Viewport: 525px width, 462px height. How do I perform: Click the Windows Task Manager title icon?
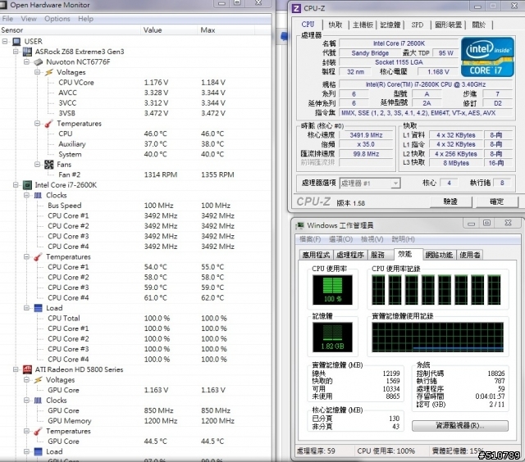tap(299, 225)
